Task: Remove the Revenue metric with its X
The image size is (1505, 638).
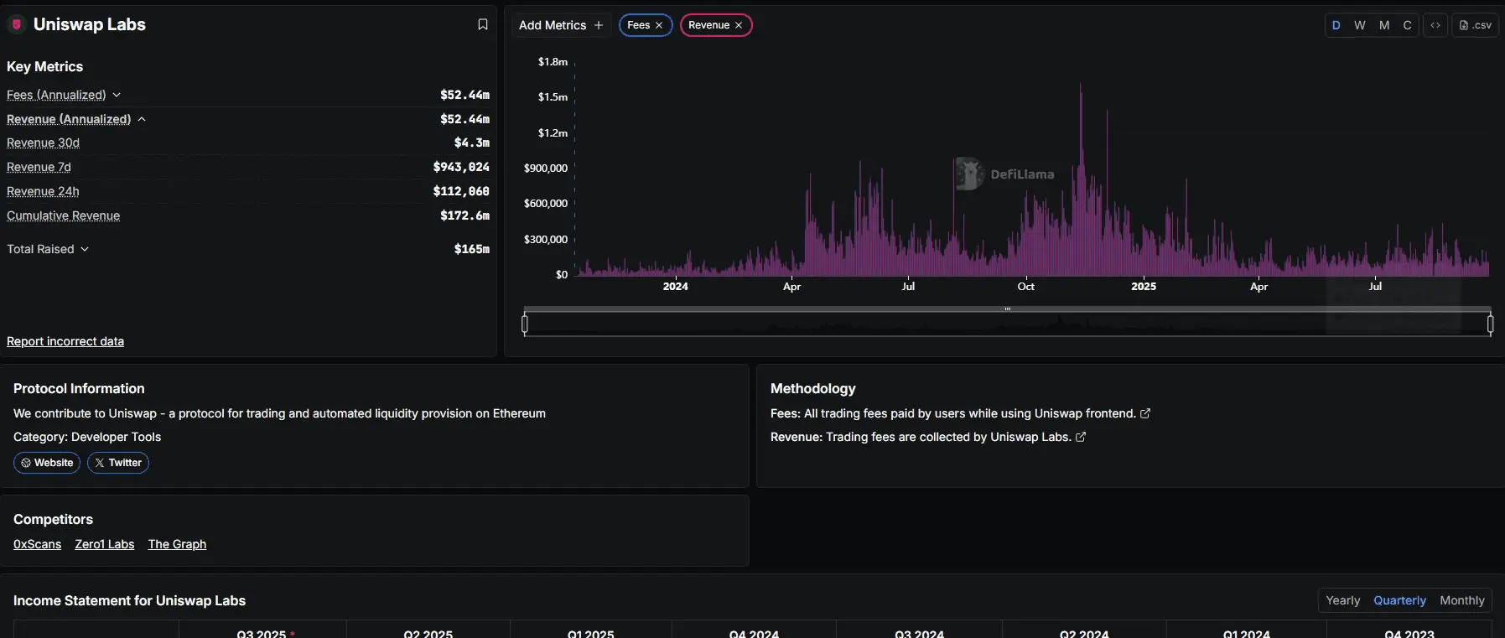Action: tap(739, 25)
